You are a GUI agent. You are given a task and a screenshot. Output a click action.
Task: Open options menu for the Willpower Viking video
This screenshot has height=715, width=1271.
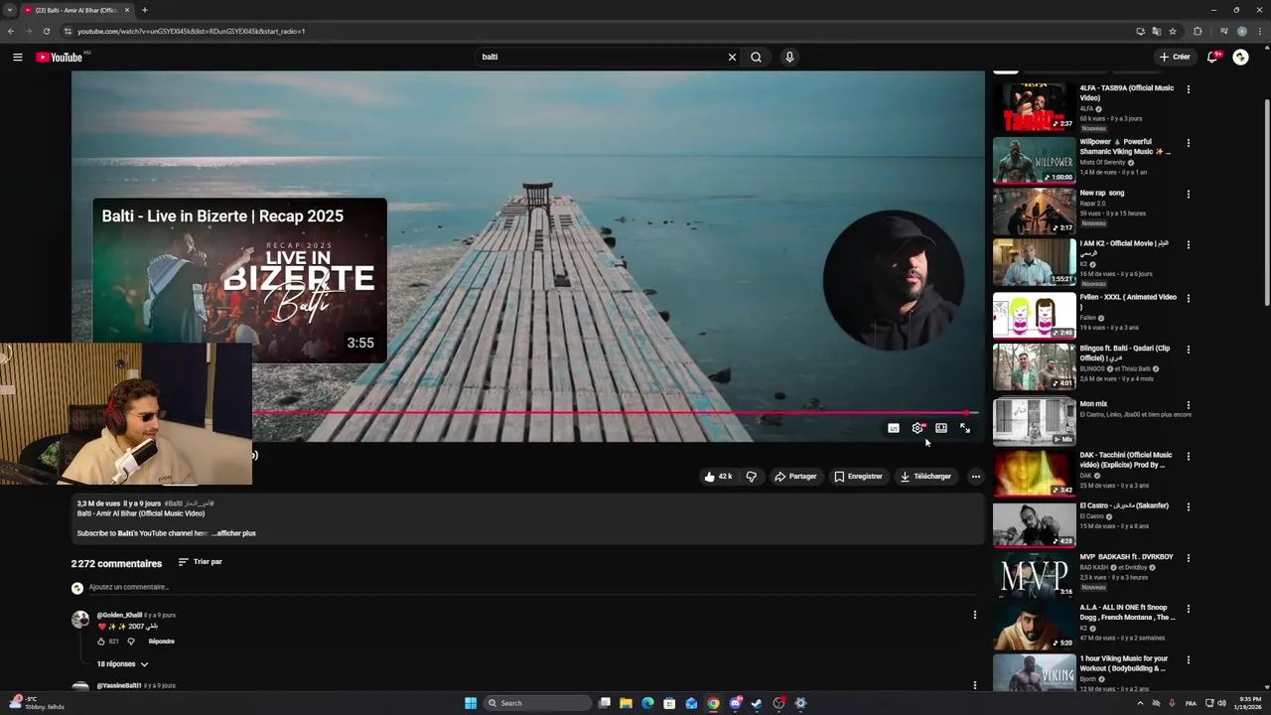click(x=1188, y=143)
